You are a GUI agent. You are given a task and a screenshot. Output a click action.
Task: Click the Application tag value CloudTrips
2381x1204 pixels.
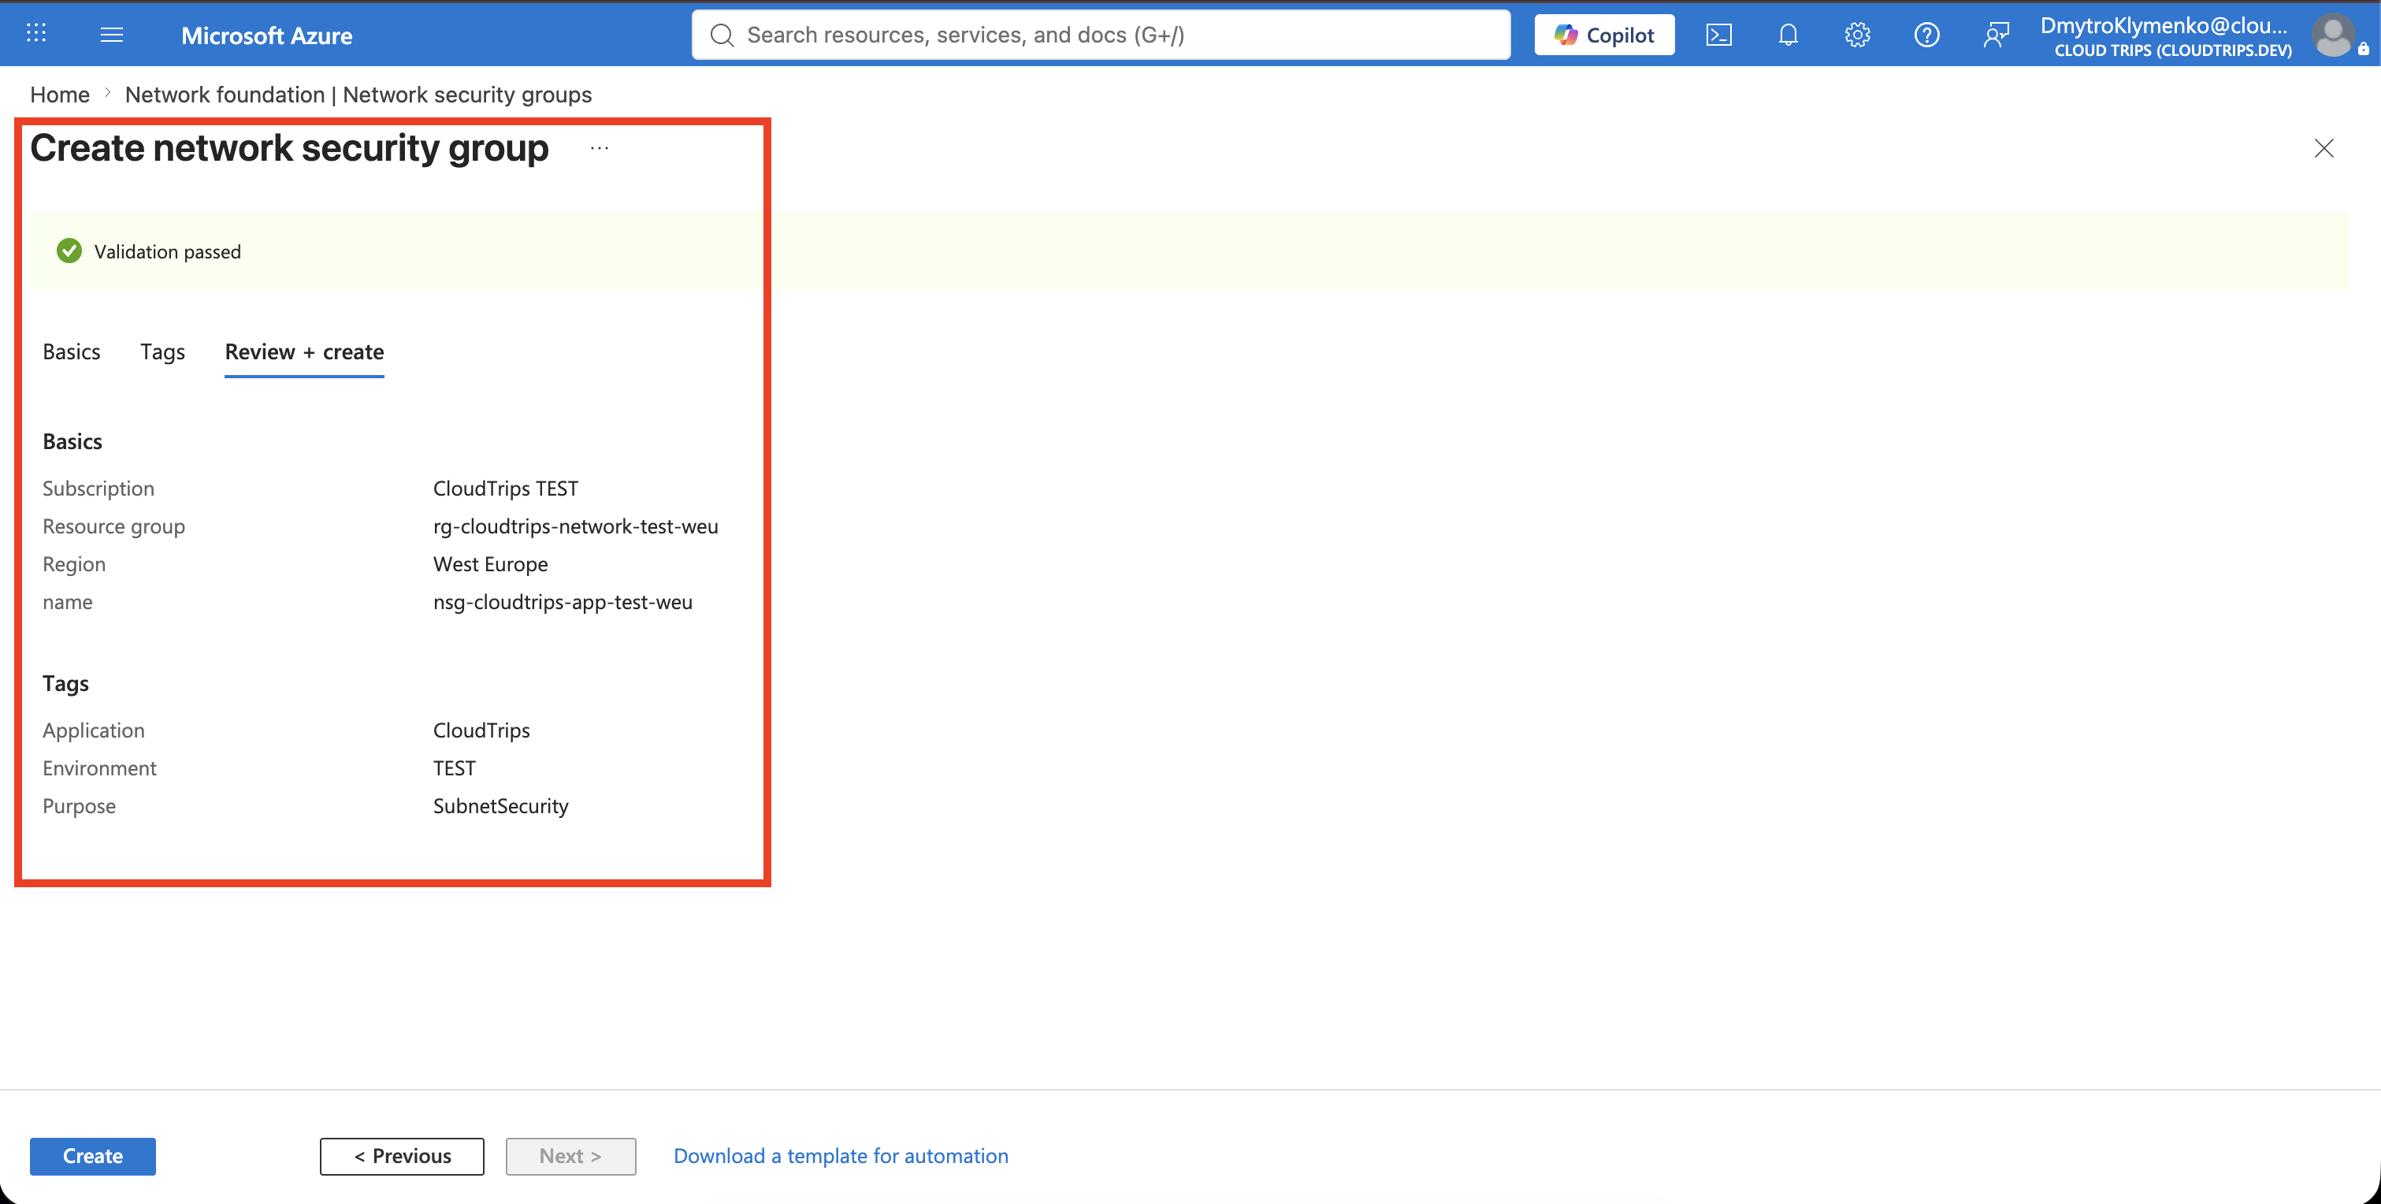tap(481, 730)
